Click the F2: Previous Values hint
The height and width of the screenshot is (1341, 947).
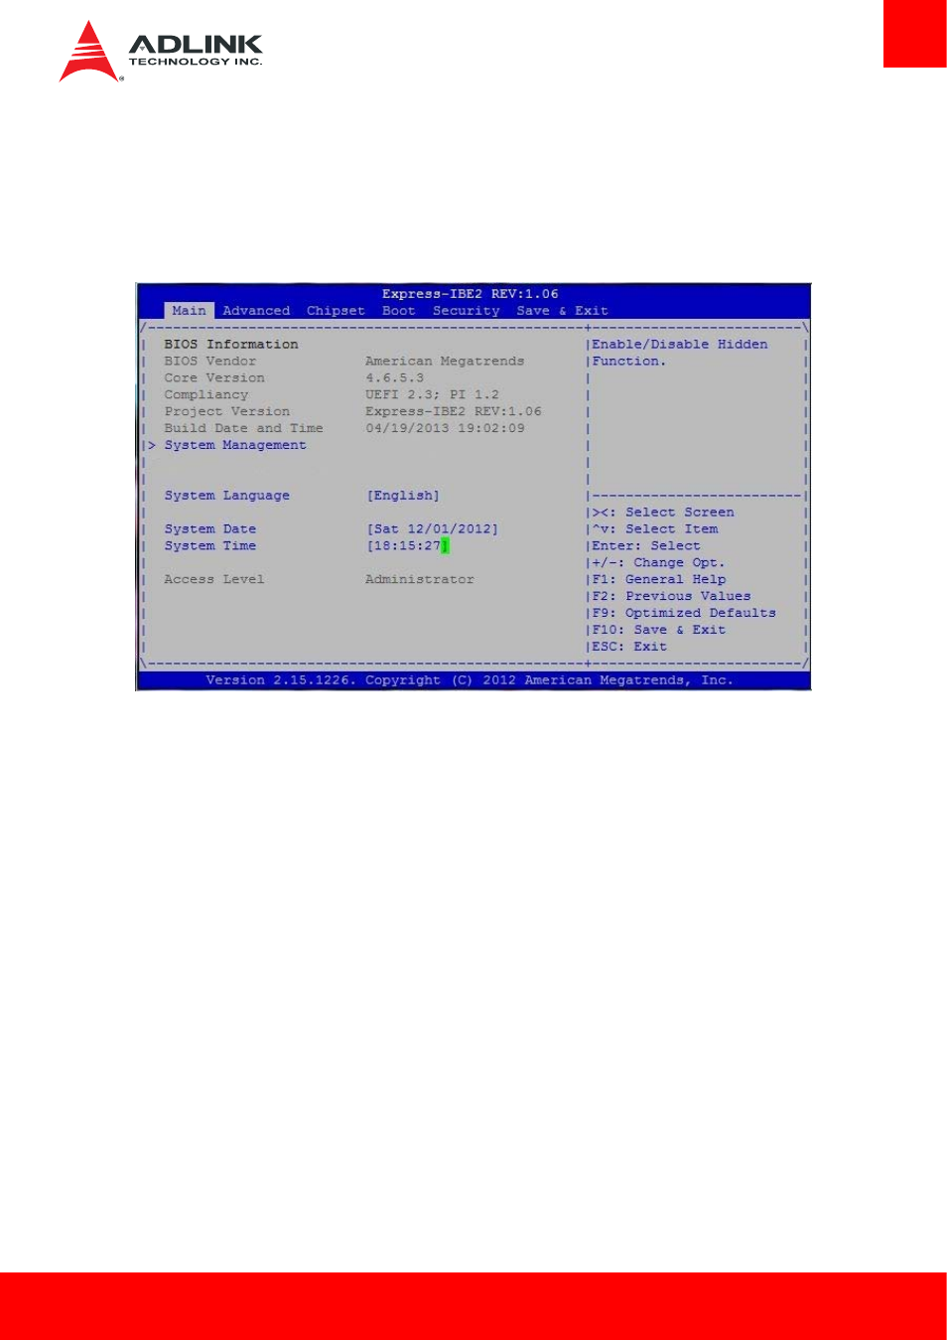pyautogui.click(x=672, y=597)
